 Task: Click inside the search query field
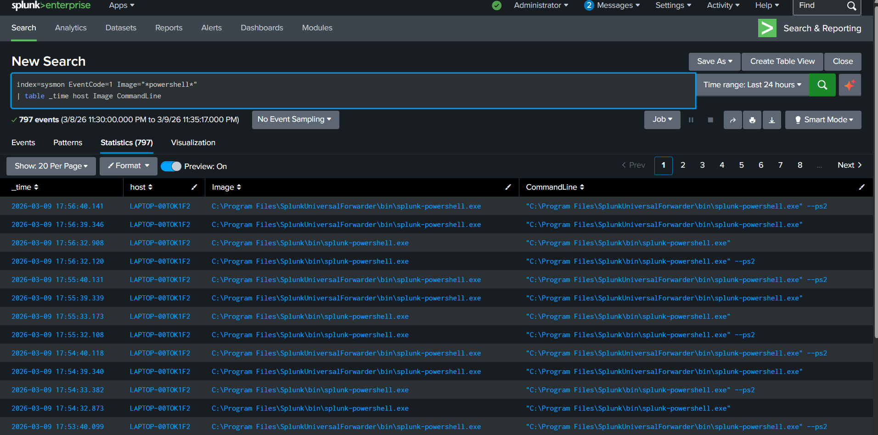tap(321, 90)
